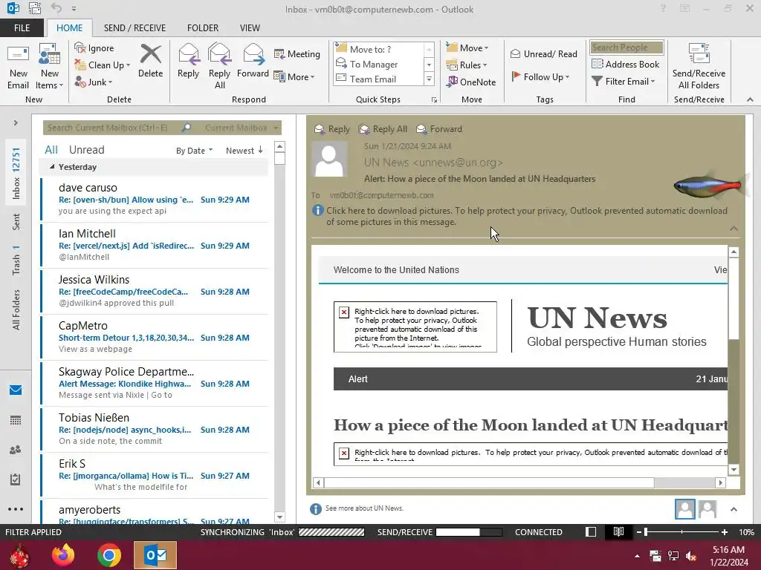Switch to Tasks view
The height and width of the screenshot is (570, 761).
16,479
